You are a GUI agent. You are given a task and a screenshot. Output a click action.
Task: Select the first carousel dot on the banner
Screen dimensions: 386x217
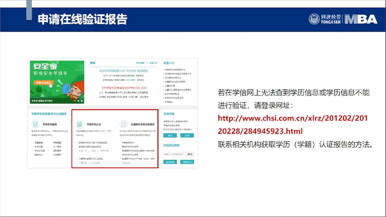[x=75, y=101]
